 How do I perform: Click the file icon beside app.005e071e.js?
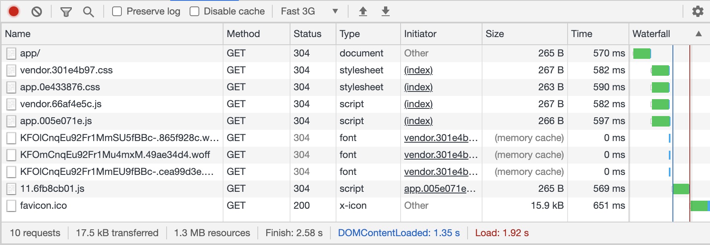point(11,121)
